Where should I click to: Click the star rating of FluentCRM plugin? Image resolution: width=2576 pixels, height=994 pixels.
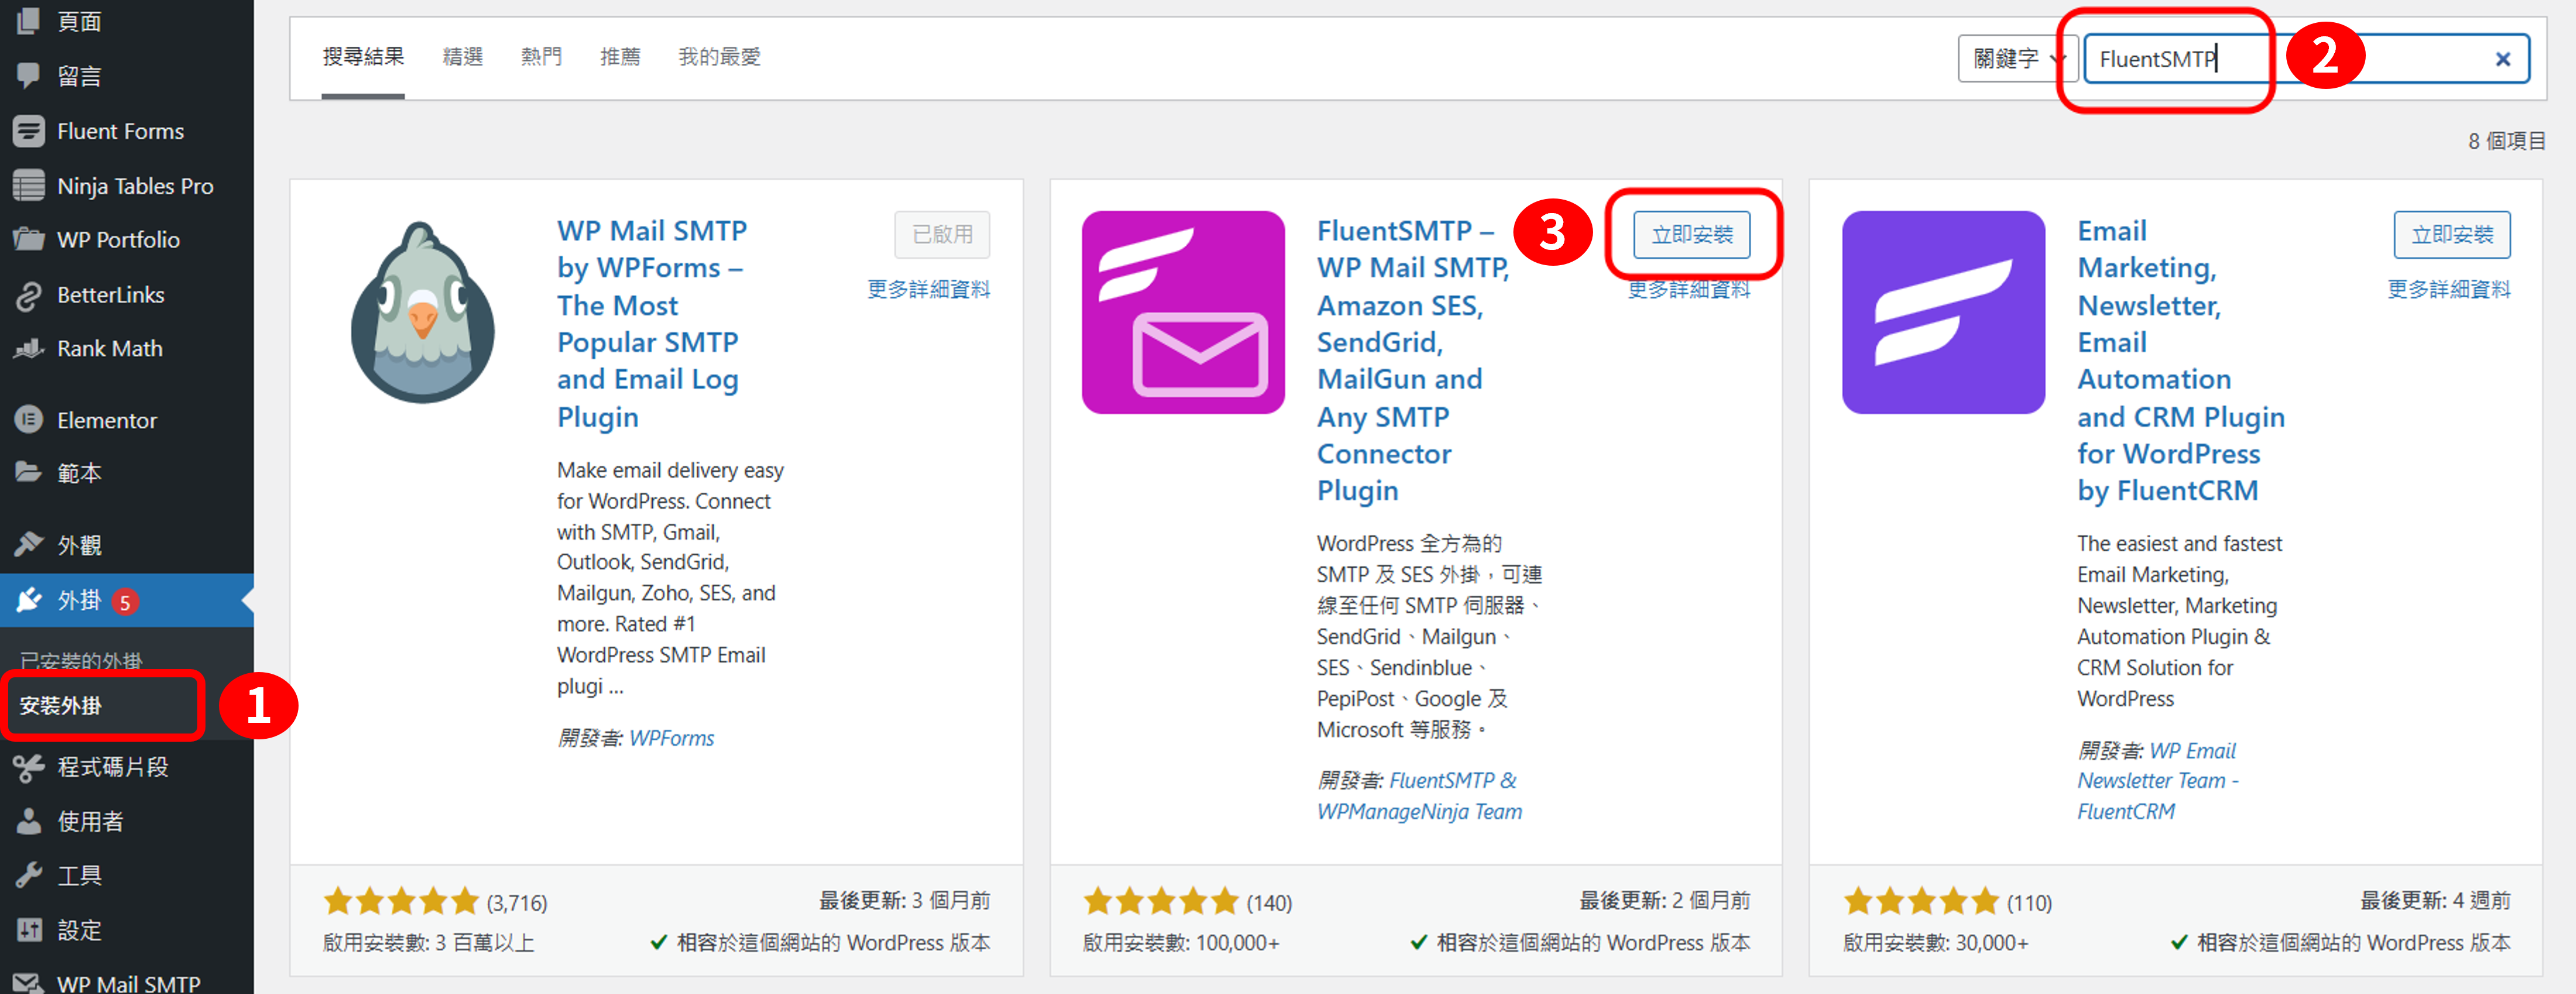click(x=1921, y=902)
